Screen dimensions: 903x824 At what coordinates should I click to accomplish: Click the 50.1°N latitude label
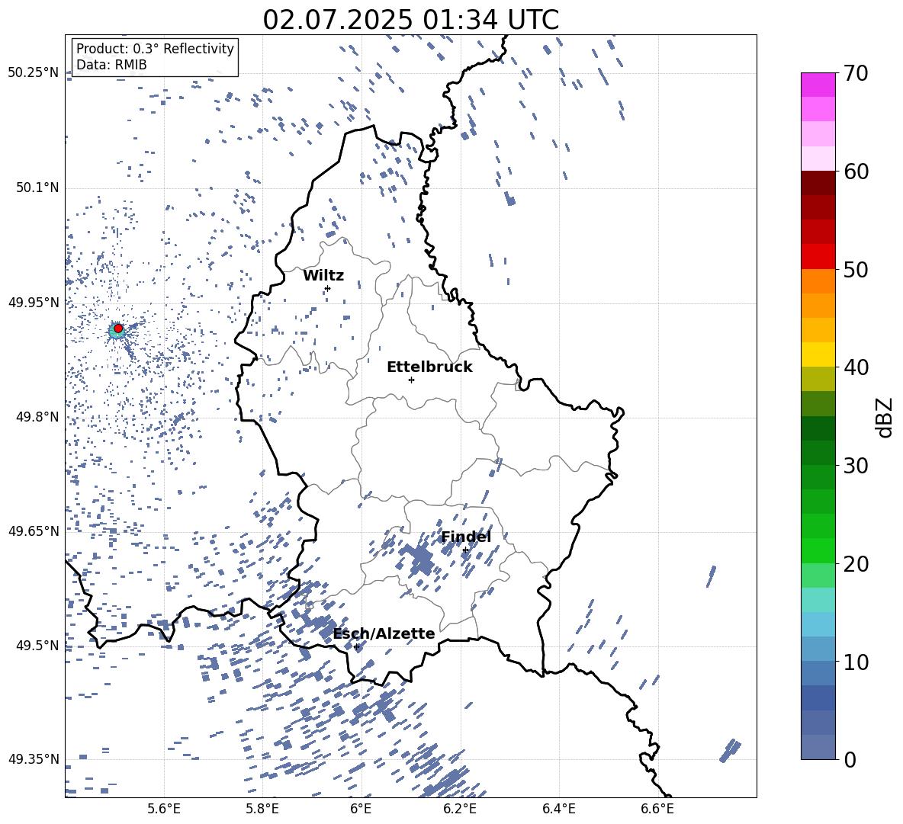[x=37, y=188]
